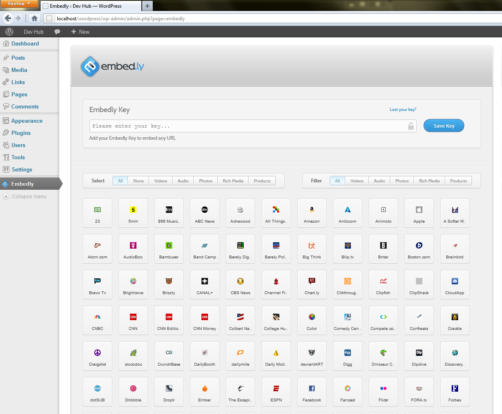Click the Save Key button
This screenshot has width=502, height=414.
tap(444, 126)
